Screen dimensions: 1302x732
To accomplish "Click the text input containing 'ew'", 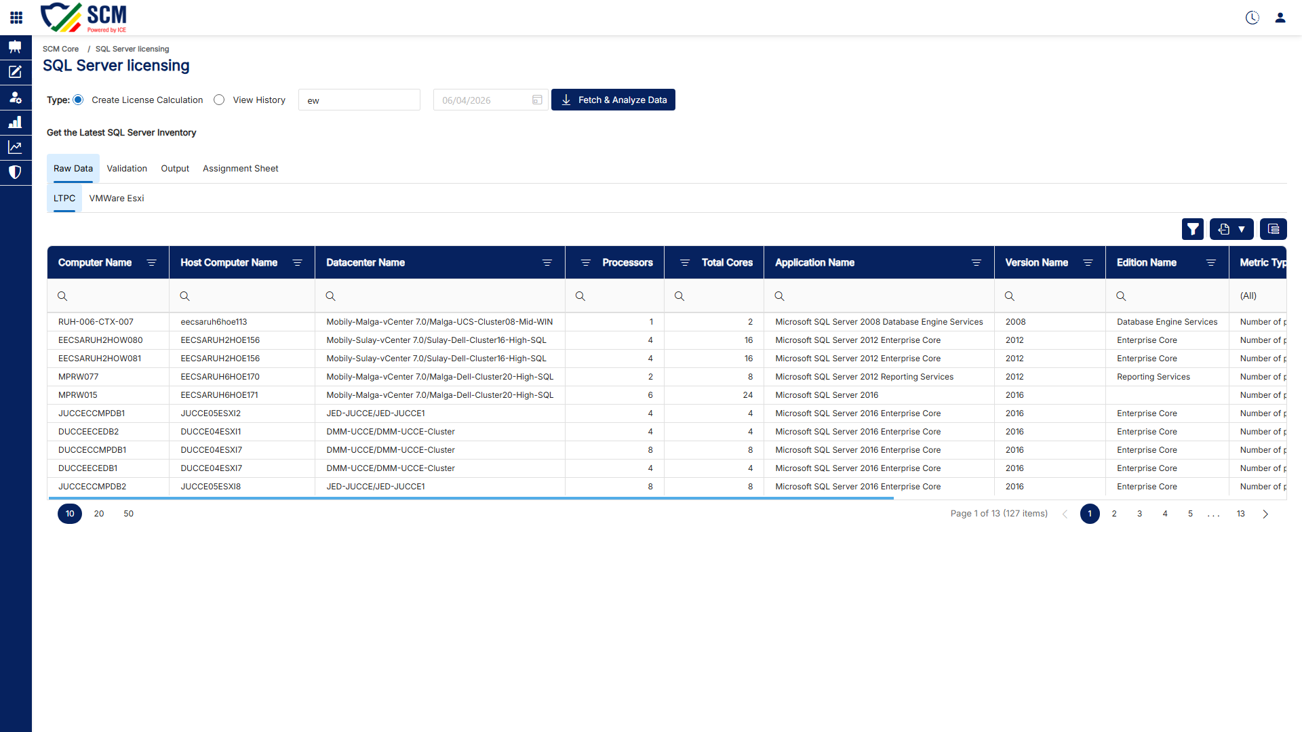I will click(x=359, y=100).
